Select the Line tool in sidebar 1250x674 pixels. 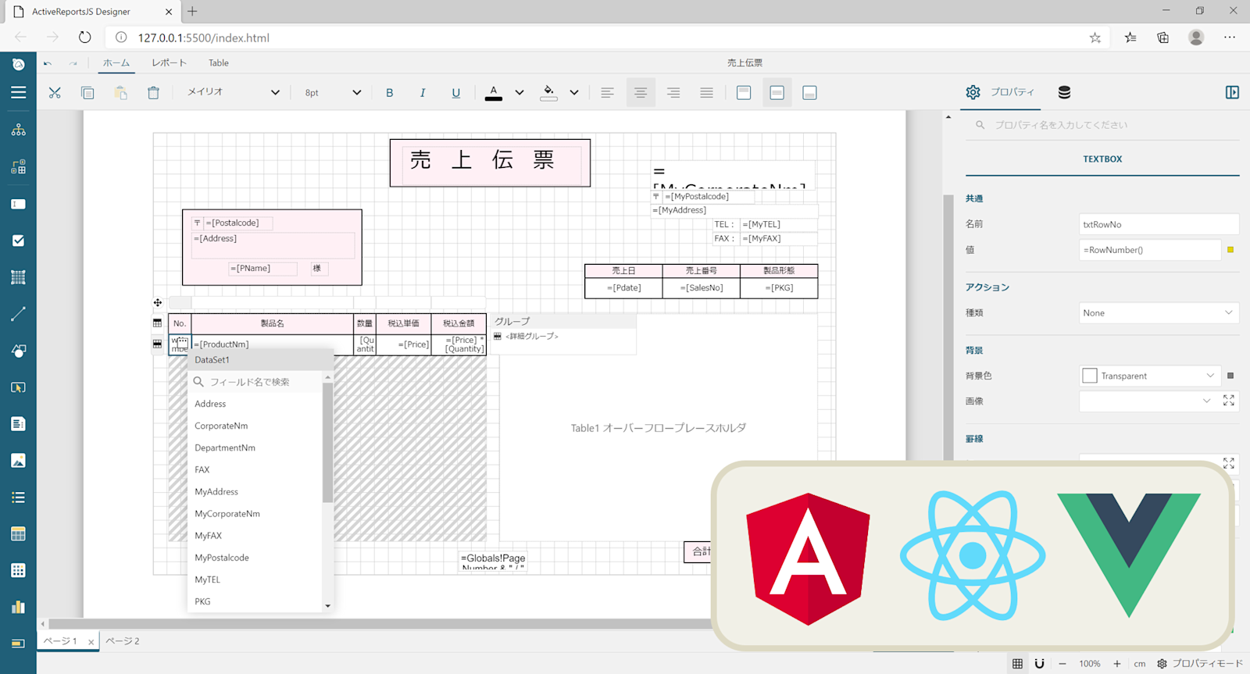click(x=18, y=314)
